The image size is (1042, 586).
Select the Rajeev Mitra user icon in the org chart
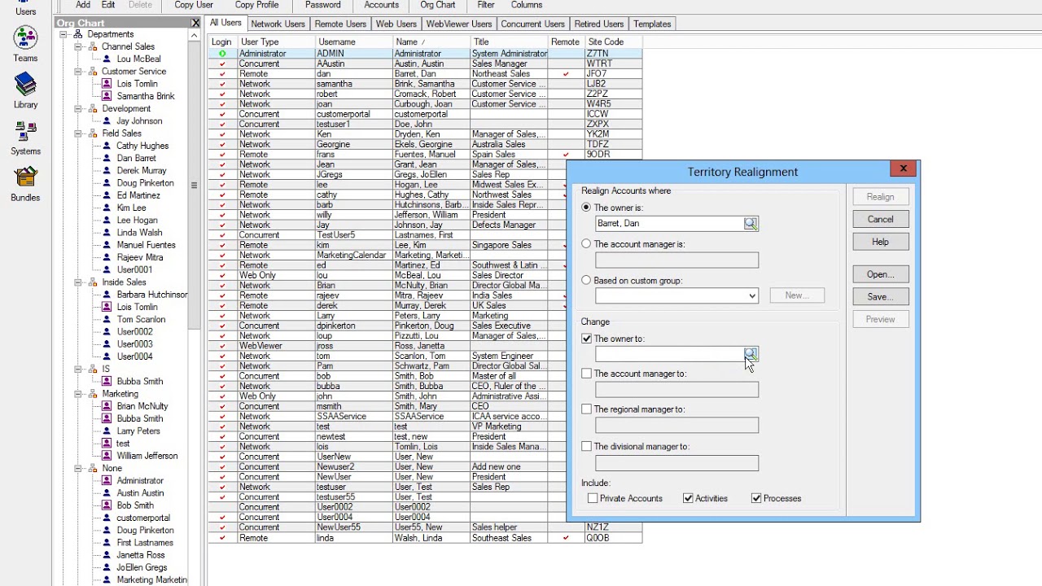click(x=107, y=257)
